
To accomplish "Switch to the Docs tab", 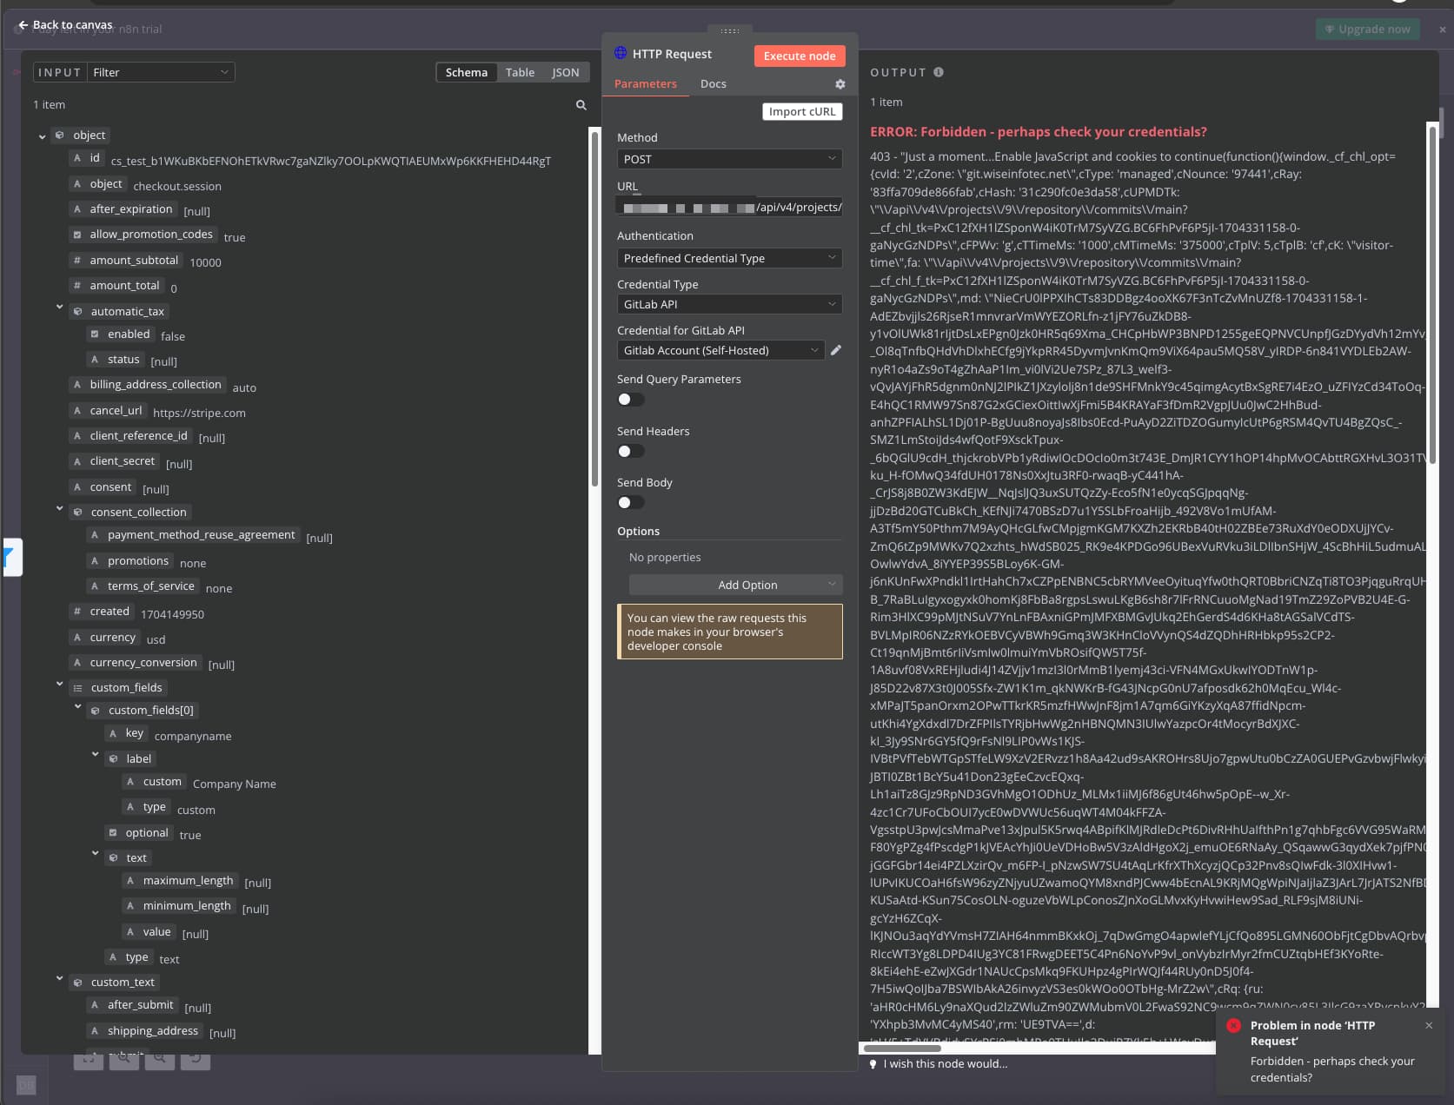I will pos(713,83).
